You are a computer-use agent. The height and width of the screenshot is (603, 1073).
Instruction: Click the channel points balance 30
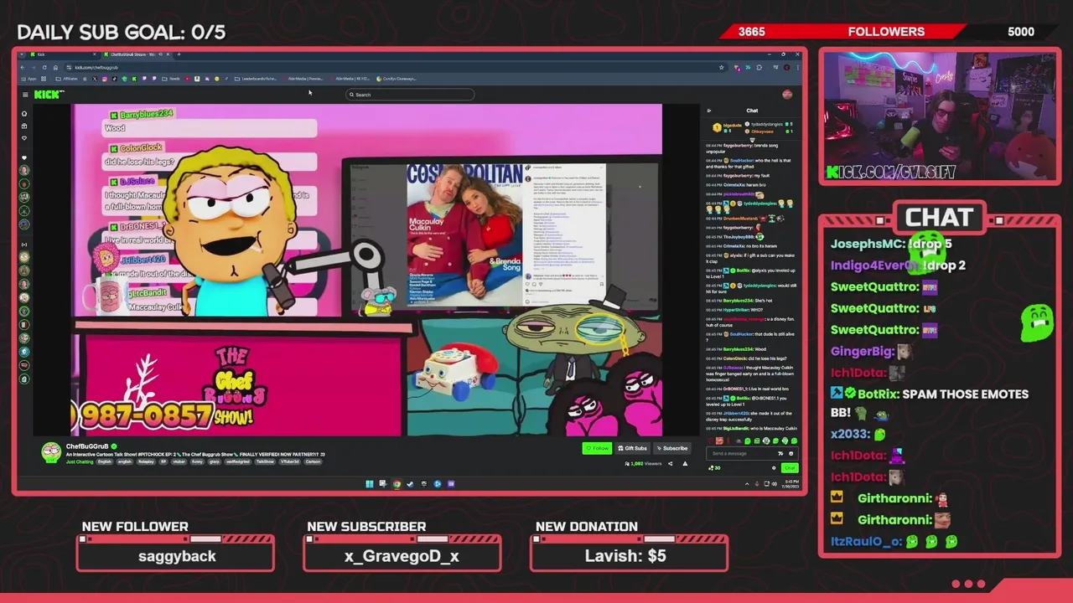pos(714,468)
